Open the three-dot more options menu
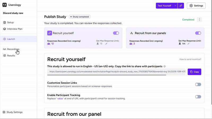 pos(200,20)
